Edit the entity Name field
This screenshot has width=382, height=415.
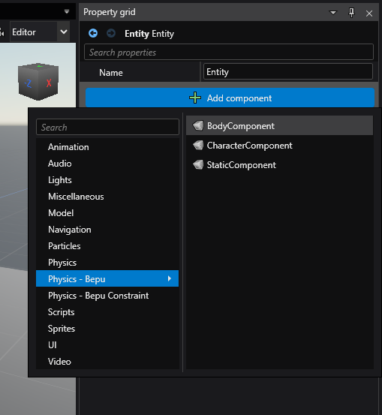288,71
